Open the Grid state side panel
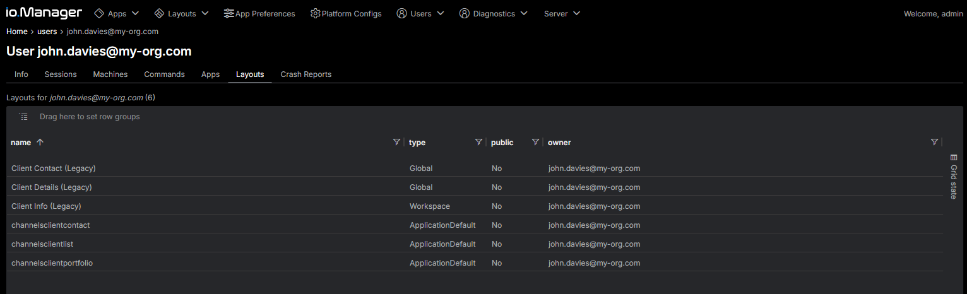The width and height of the screenshot is (967, 294). (954, 177)
